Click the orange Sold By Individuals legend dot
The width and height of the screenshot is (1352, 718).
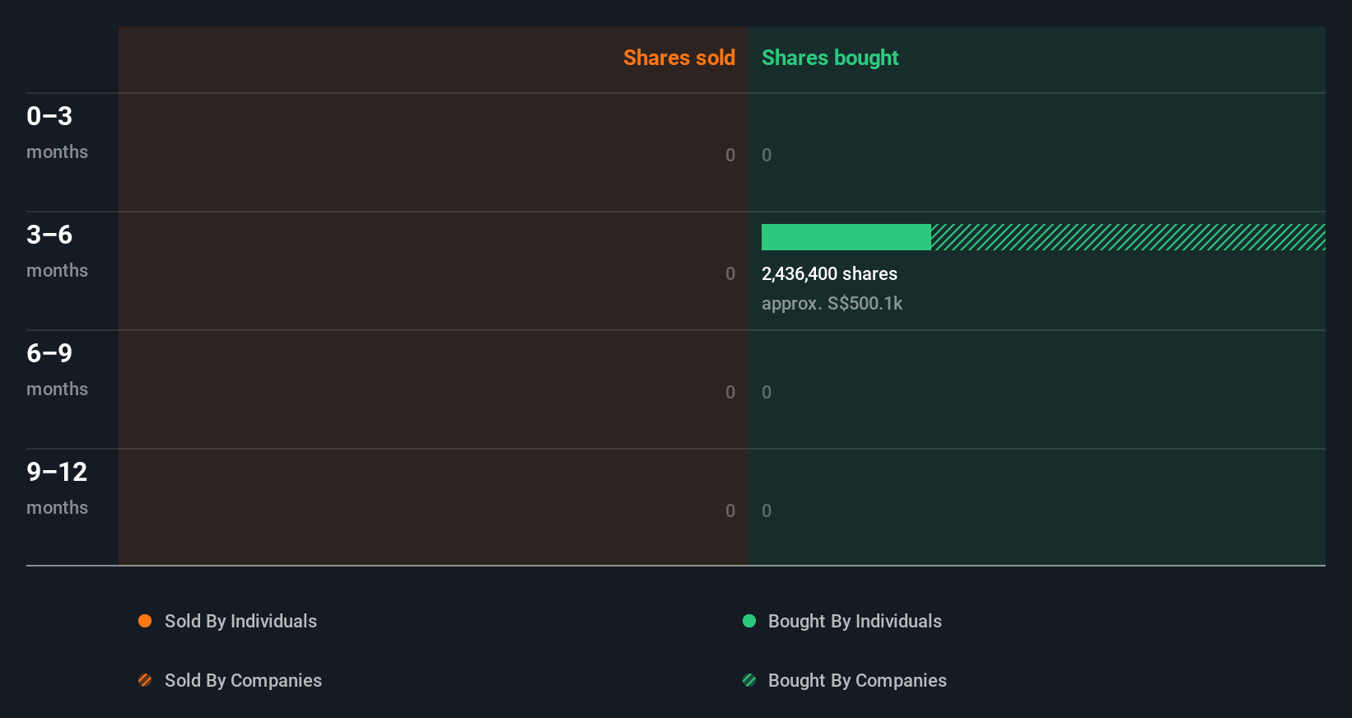pos(145,621)
